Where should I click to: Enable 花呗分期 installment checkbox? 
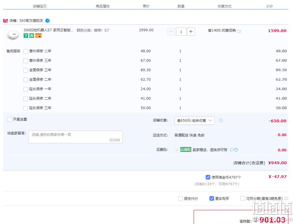[x=243, y=198]
